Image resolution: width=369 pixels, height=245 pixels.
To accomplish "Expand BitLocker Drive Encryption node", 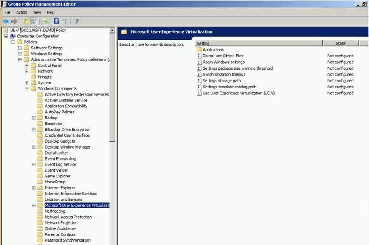I will point(34,130).
